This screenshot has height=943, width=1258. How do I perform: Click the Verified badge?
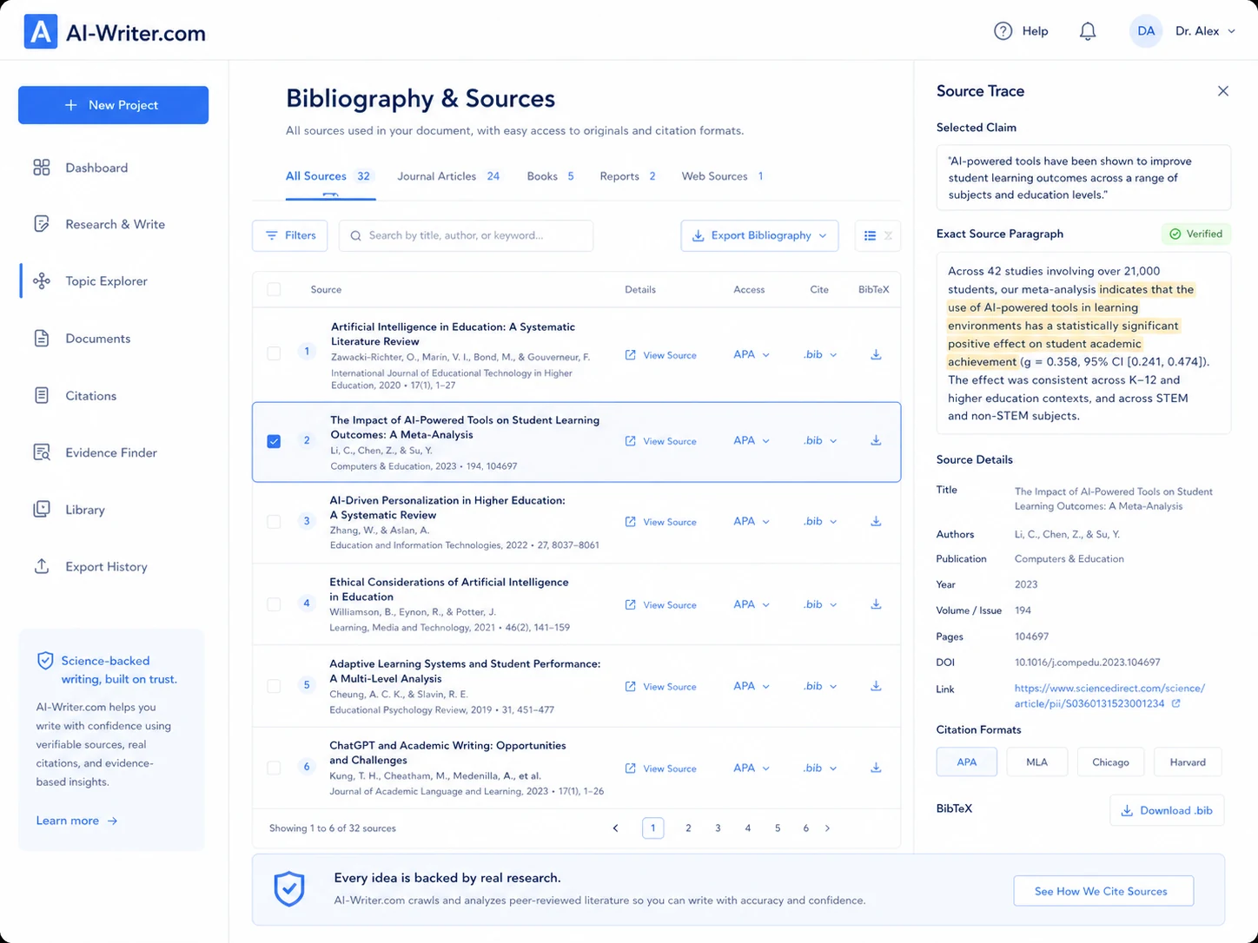(x=1196, y=234)
